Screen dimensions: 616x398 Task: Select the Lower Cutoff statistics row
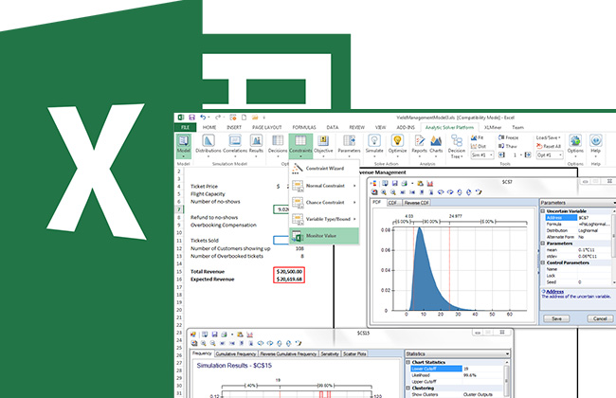458,369
